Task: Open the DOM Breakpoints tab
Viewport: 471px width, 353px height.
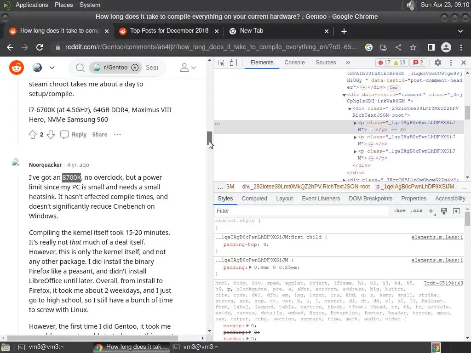Action: tap(370, 199)
